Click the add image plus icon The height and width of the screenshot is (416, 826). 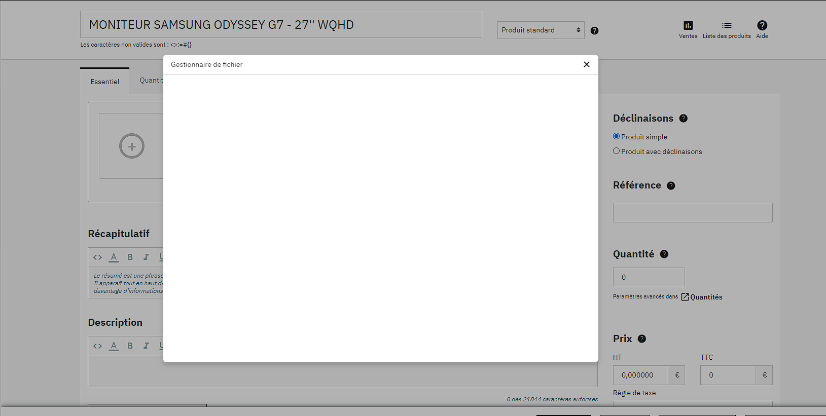point(132,146)
